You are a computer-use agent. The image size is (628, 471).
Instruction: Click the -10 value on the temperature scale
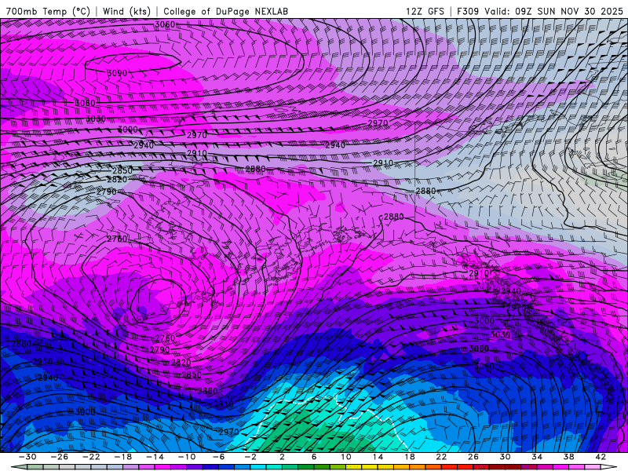click(187, 457)
